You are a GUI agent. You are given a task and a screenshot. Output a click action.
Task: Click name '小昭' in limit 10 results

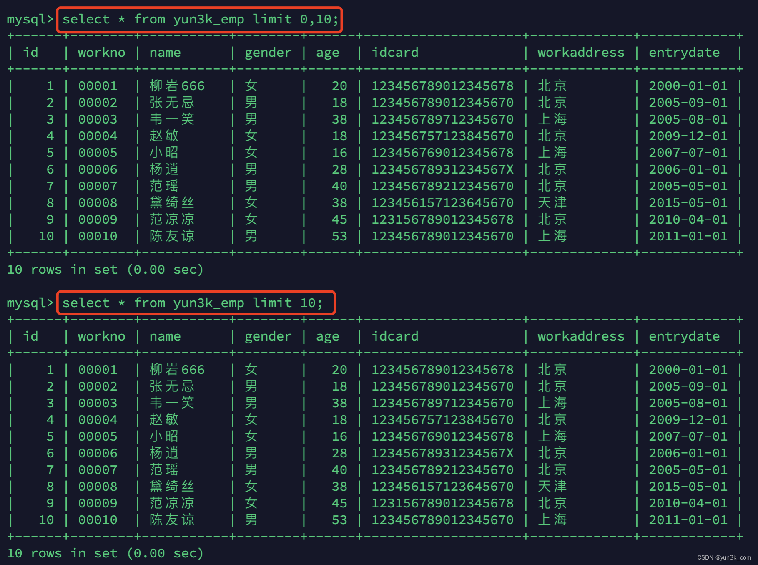pos(164,436)
